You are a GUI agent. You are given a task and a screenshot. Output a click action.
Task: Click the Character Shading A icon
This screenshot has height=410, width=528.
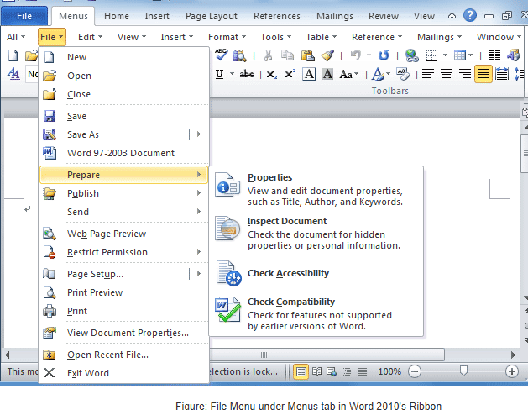point(327,74)
